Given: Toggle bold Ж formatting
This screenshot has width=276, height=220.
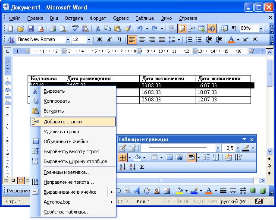Looking at the screenshot, I should pyautogui.click(x=100, y=39).
